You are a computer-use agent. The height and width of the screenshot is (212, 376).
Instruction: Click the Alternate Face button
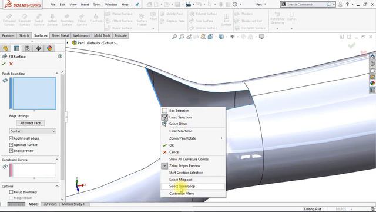point(31,123)
